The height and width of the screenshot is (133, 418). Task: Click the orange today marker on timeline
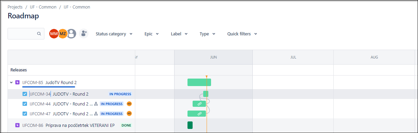click(x=207, y=77)
